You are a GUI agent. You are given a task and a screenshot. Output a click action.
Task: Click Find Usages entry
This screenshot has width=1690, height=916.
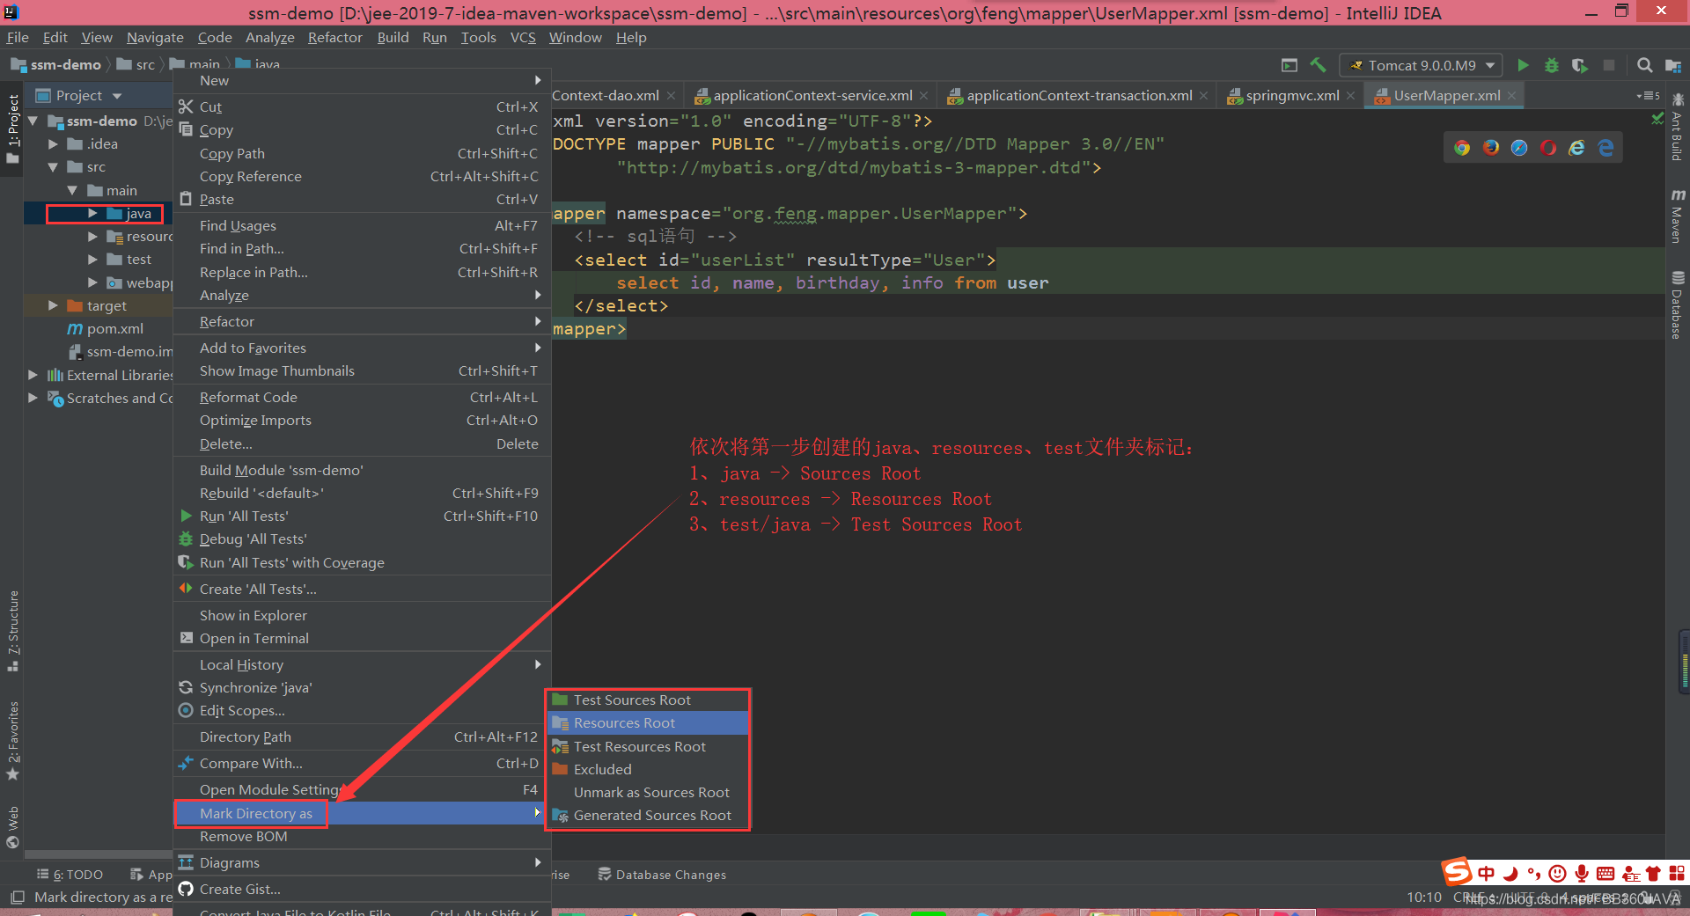coord(362,225)
